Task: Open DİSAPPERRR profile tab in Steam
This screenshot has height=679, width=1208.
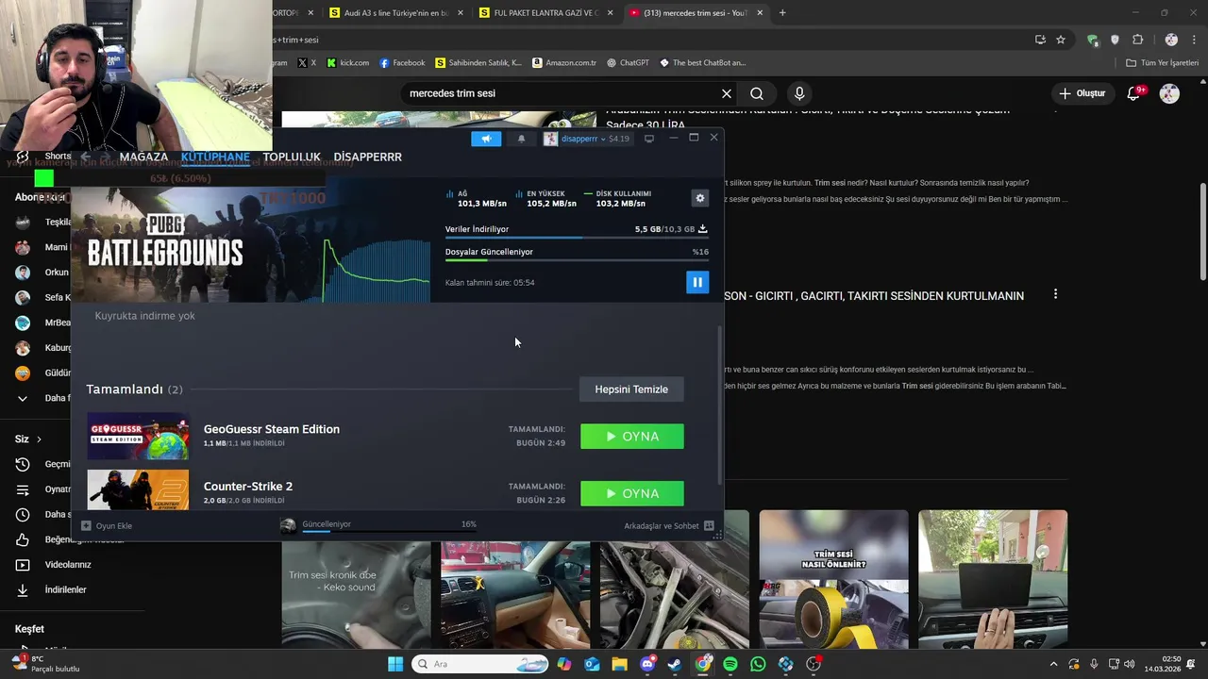Action: point(367,157)
